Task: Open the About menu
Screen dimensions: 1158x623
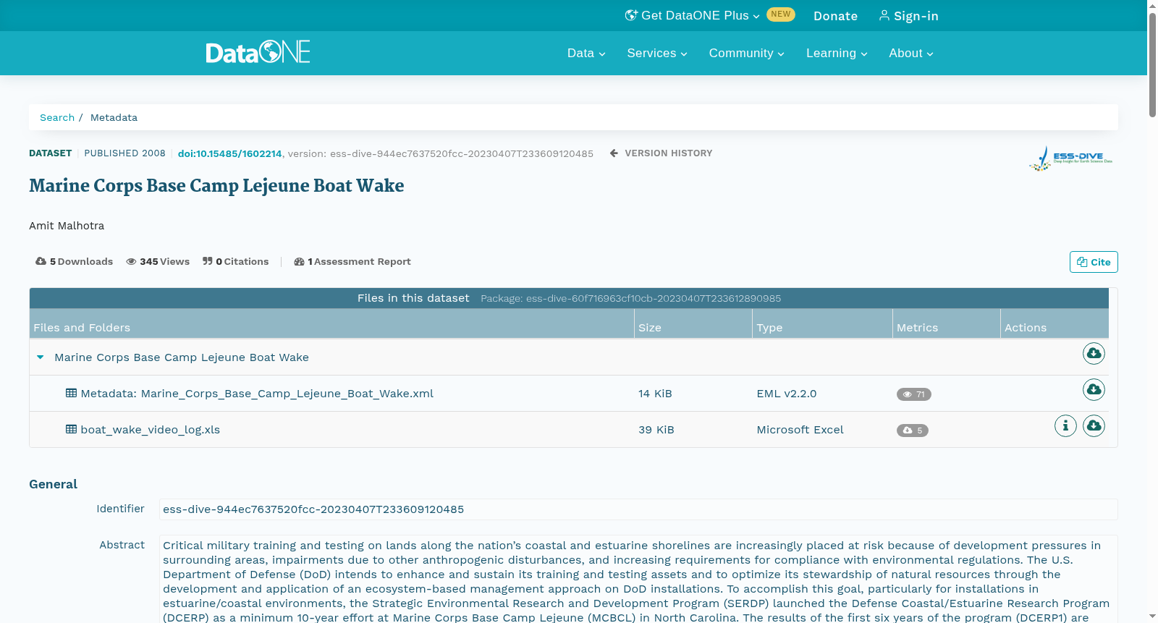Action: [x=911, y=53]
